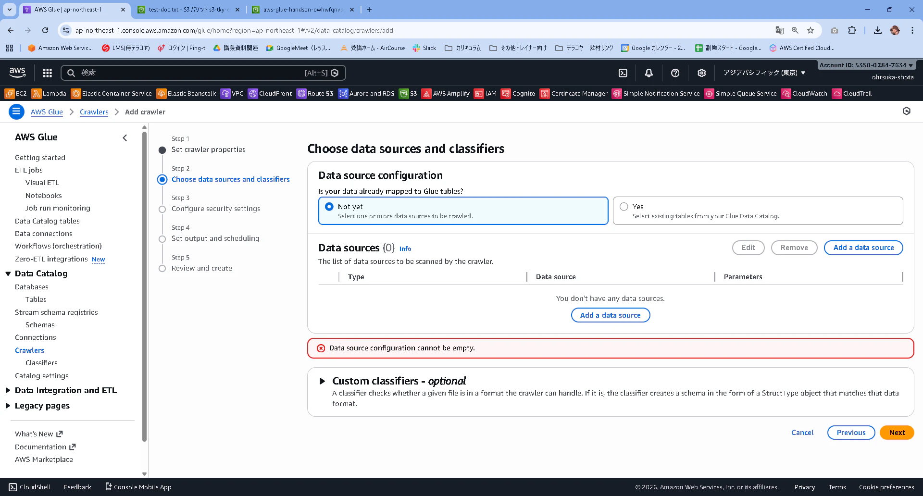Expand Data Integration and ETL section

[x=8, y=391]
